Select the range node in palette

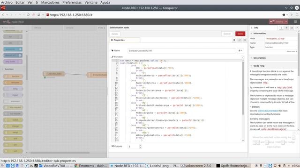(x=13, y=133)
